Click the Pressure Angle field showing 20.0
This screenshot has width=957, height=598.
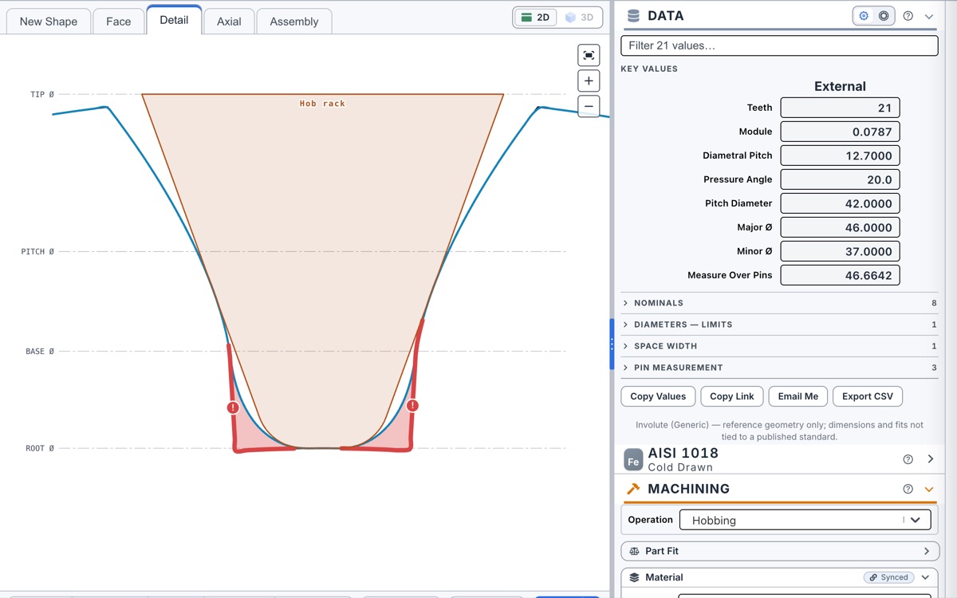tap(841, 179)
